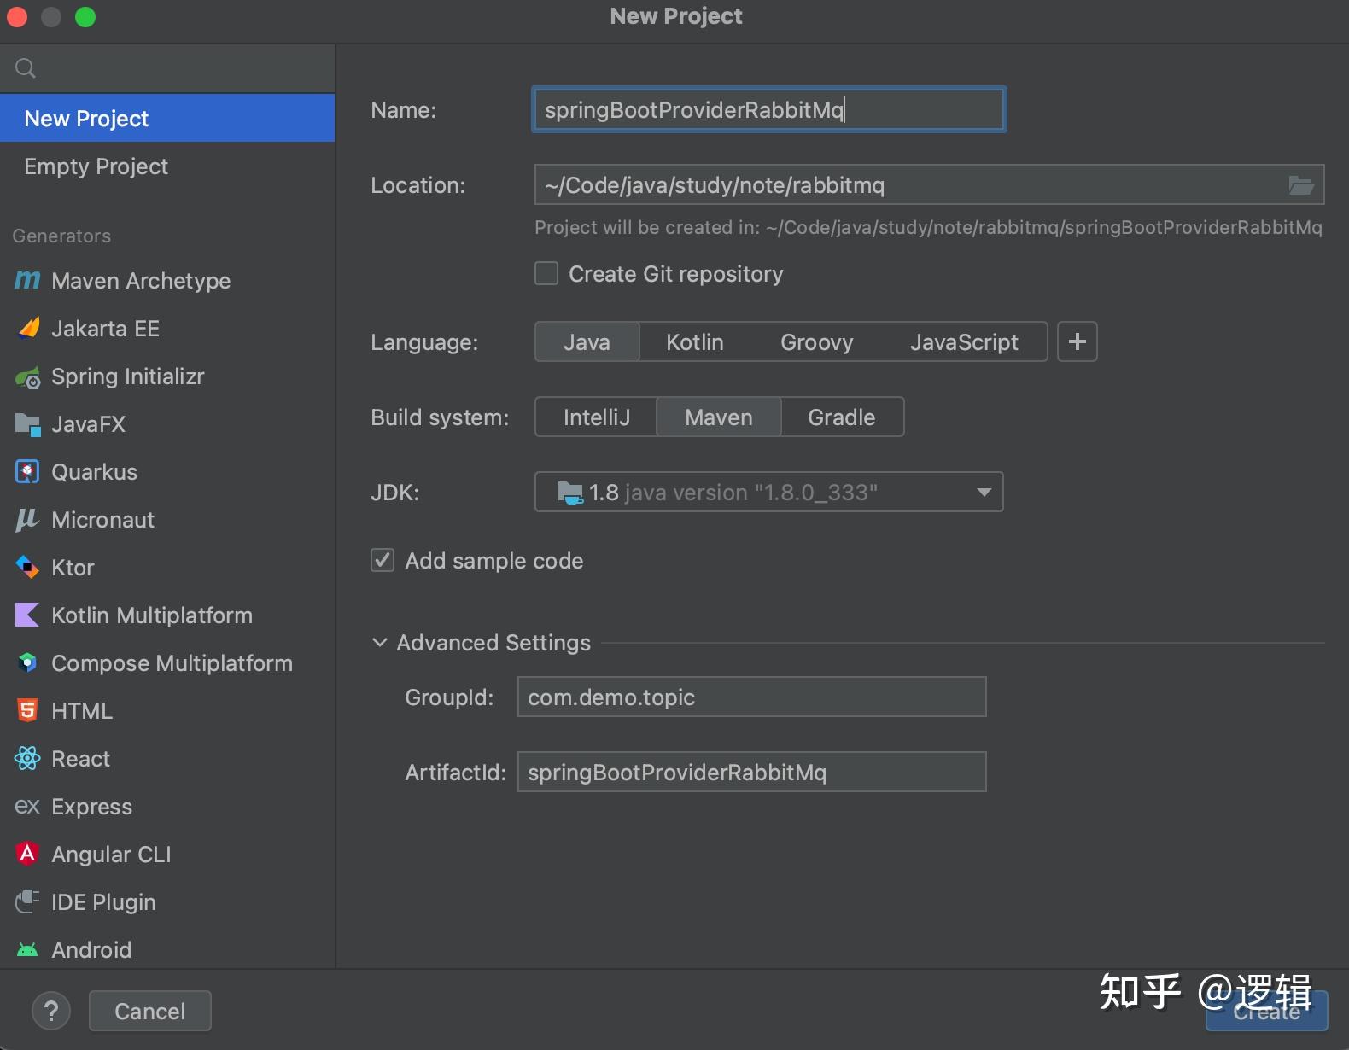Select Quarkus generator label
Screen dimensions: 1349x1050
click(94, 471)
